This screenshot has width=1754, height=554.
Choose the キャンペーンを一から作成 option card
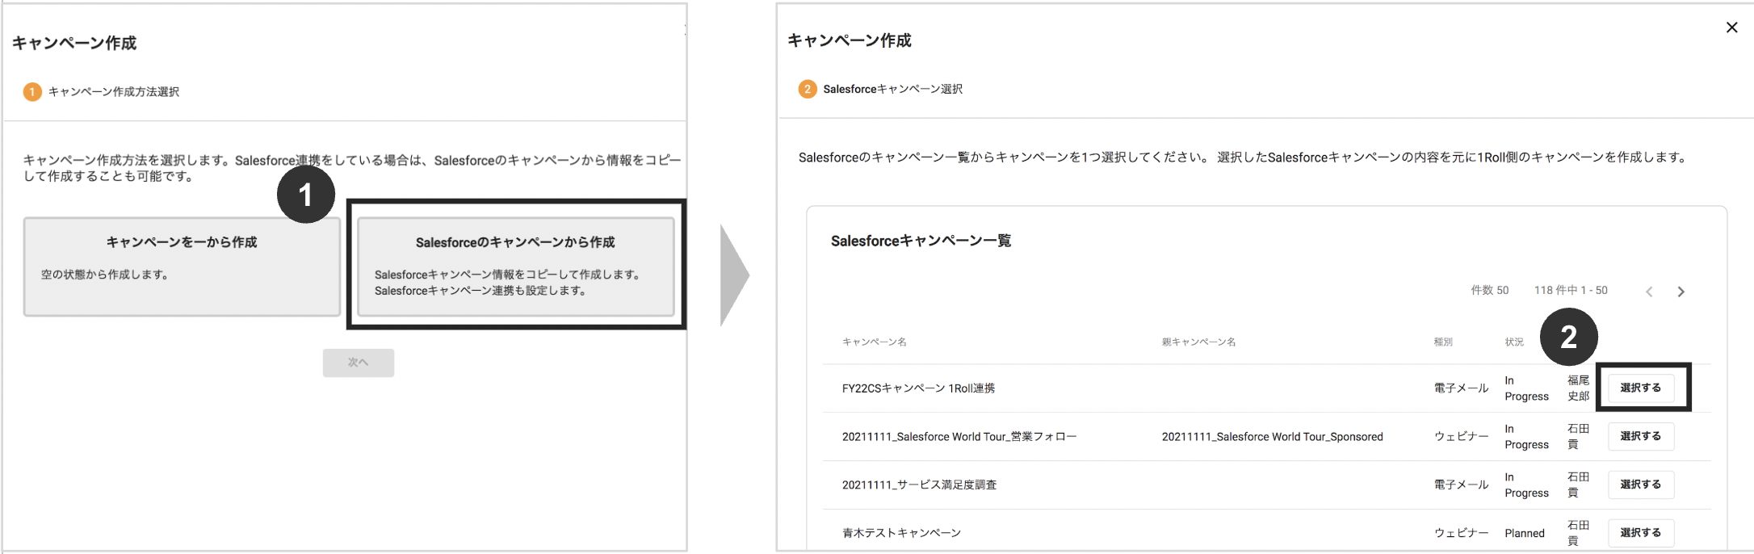182,267
